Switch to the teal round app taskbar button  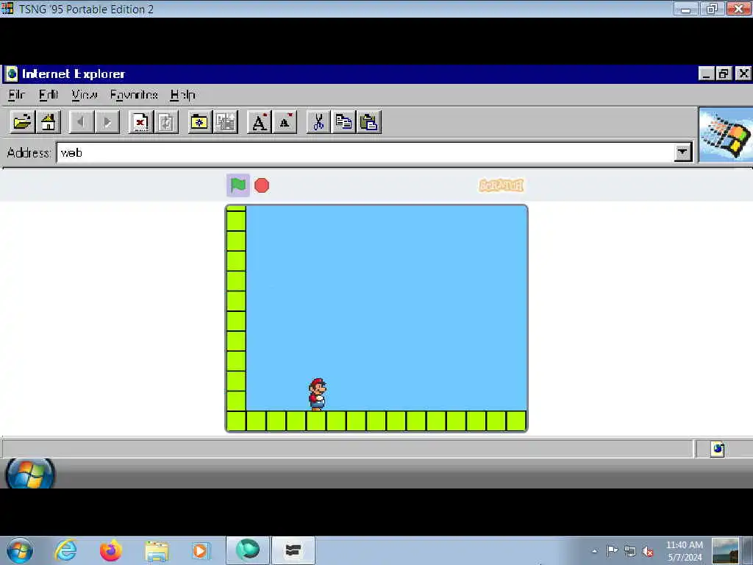point(248,550)
